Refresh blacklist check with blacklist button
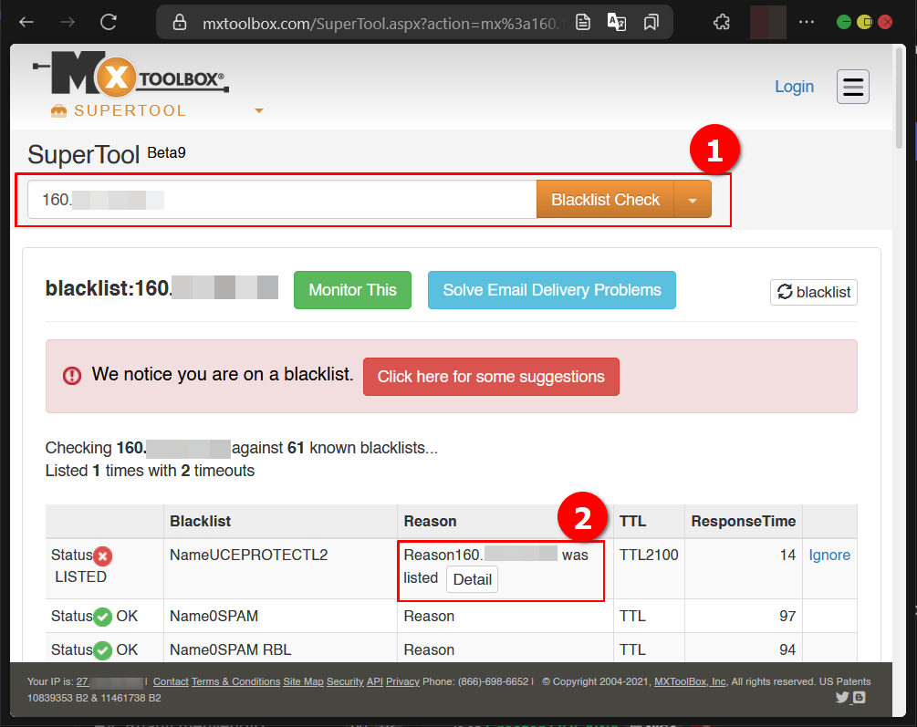This screenshot has height=727, width=917. 814,292
